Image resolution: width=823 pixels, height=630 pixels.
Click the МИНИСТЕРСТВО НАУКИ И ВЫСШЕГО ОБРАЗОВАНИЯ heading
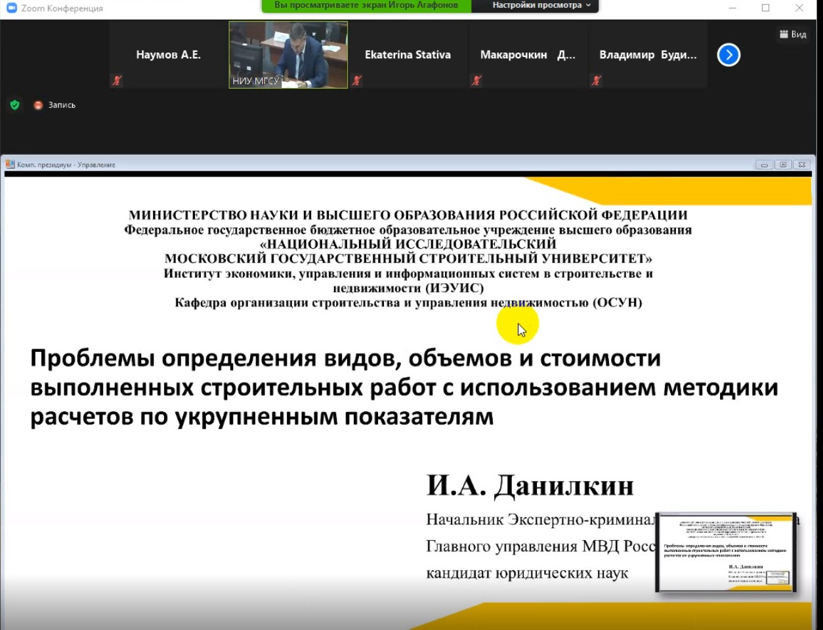pyautogui.click(x=408, y=215)
